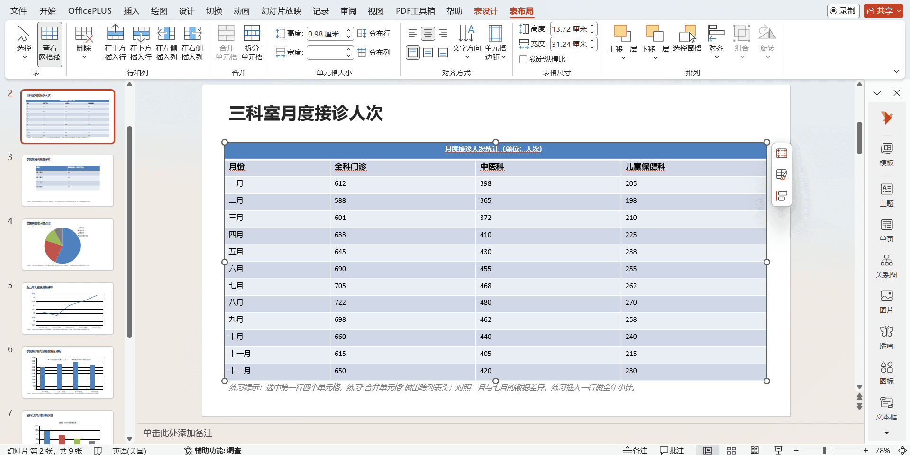This screenshot has height=455, width=910.
Task: Open the 图标 icons panel
Action: coord(886,373)
